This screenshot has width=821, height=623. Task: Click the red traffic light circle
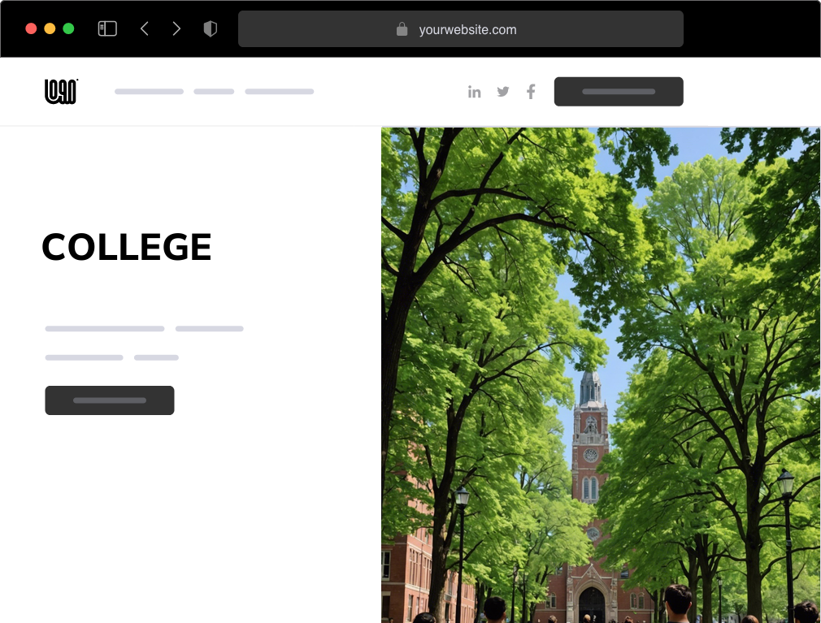tap(31, 28)
